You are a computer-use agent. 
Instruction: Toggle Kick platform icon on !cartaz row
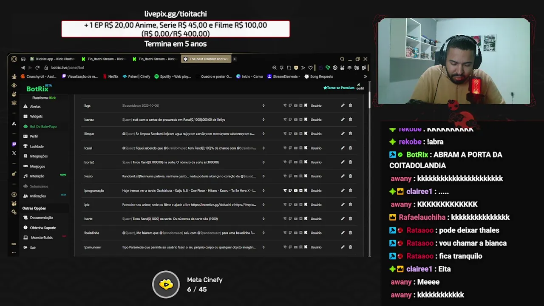tap(306, 119)
